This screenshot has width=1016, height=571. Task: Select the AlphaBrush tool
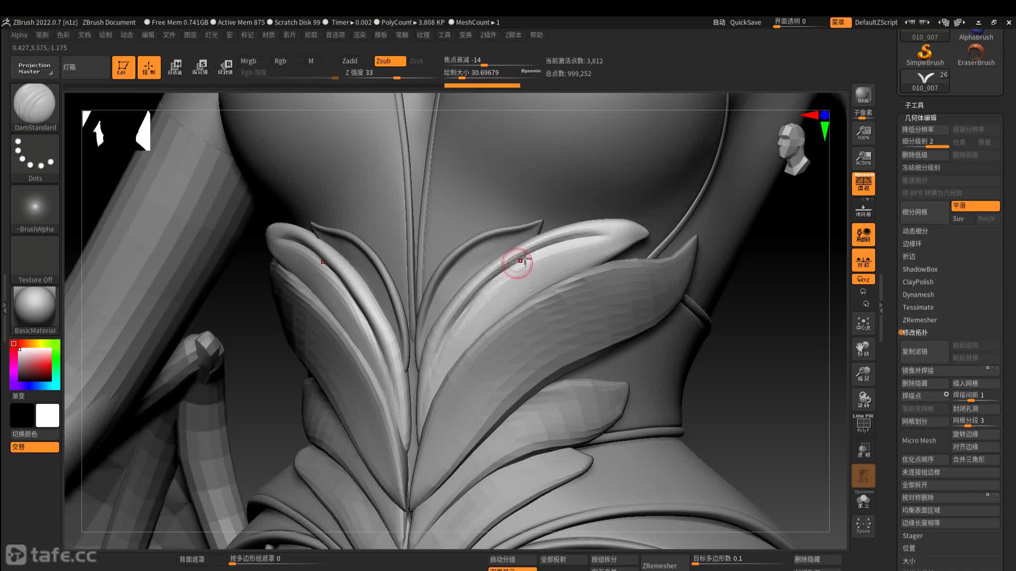[x=976, y=35]
